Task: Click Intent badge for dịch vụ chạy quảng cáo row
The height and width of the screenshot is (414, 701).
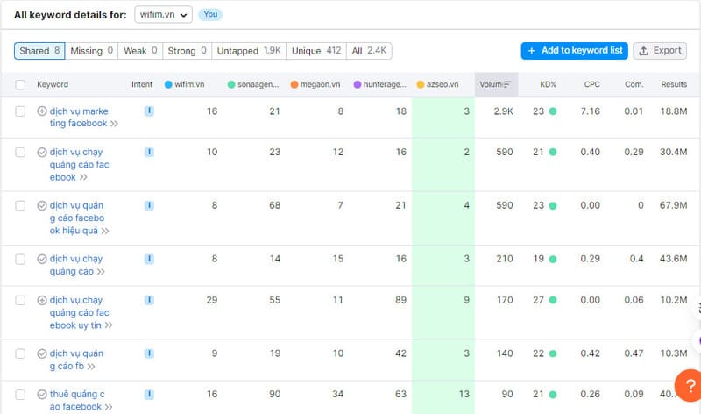Action: [149, 259]
